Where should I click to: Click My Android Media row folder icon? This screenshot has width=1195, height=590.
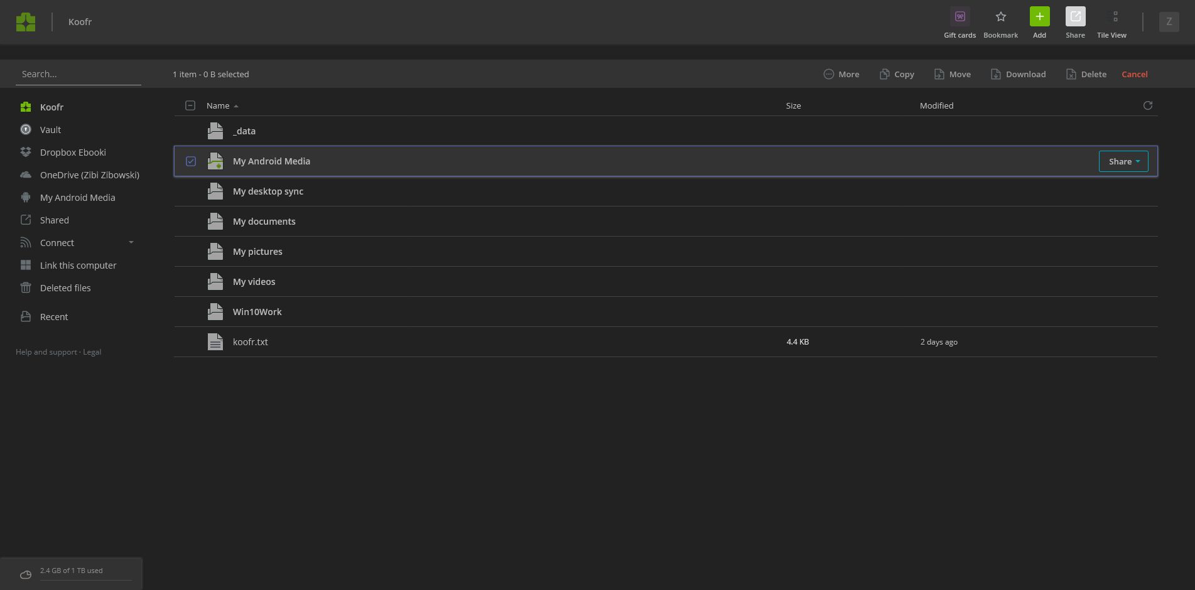(x=215, y=161)
